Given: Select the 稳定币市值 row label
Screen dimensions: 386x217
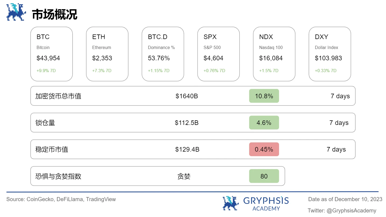Looking at the screenshot, I should click(x=52, y=149).
